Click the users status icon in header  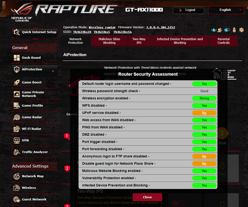pos(220,30)
